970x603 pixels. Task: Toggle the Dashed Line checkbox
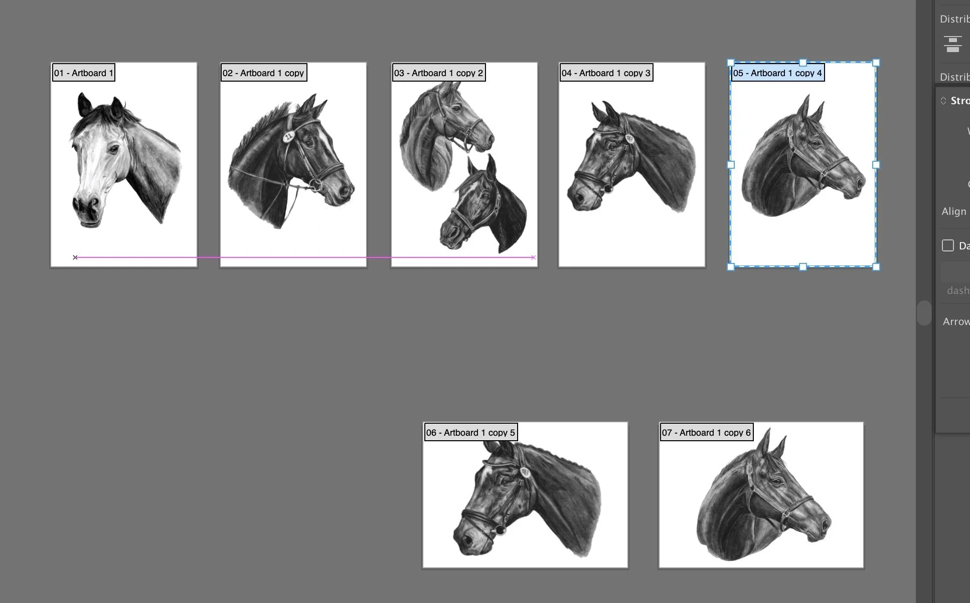pyautogui.click(x=947, y=245)
